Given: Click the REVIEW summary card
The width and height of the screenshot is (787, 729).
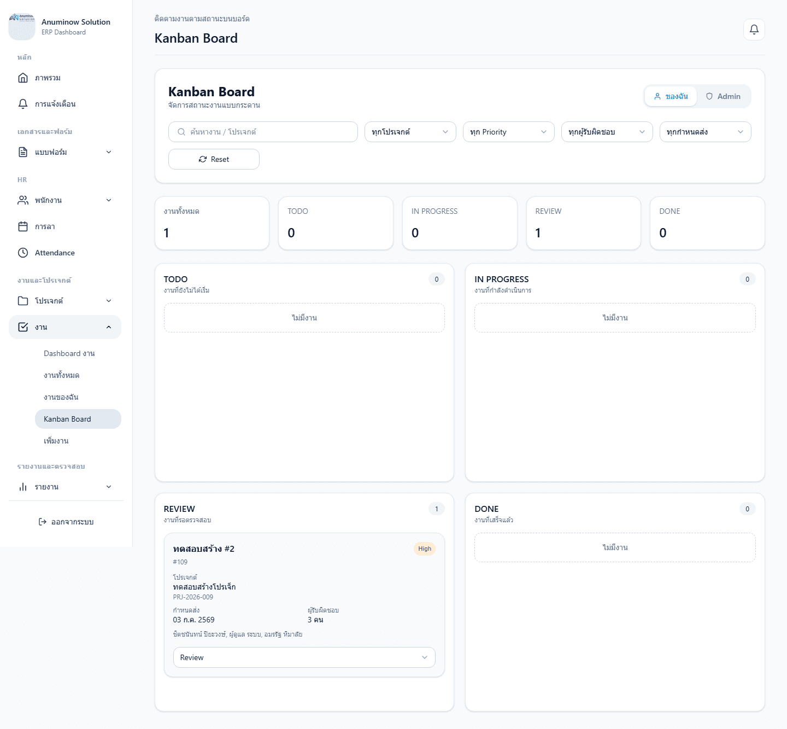Looking at the screenshot, I should (584, 223).
